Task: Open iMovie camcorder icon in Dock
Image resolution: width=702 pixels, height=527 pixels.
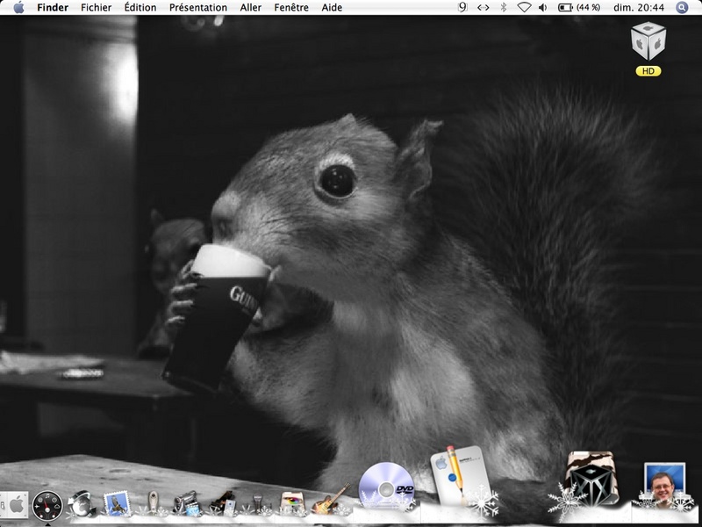Action: (x=186, y=502)
